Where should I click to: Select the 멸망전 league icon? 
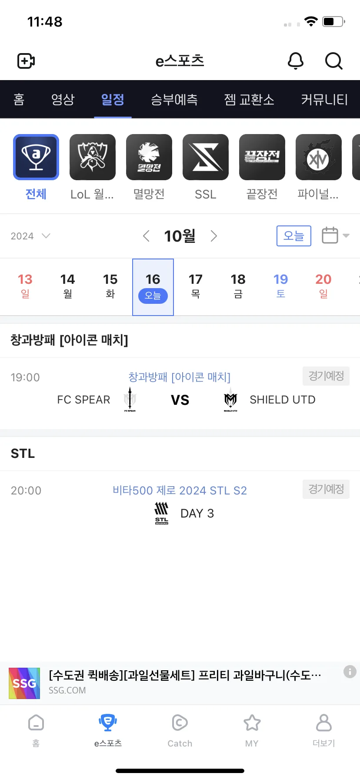coord(149,157)
